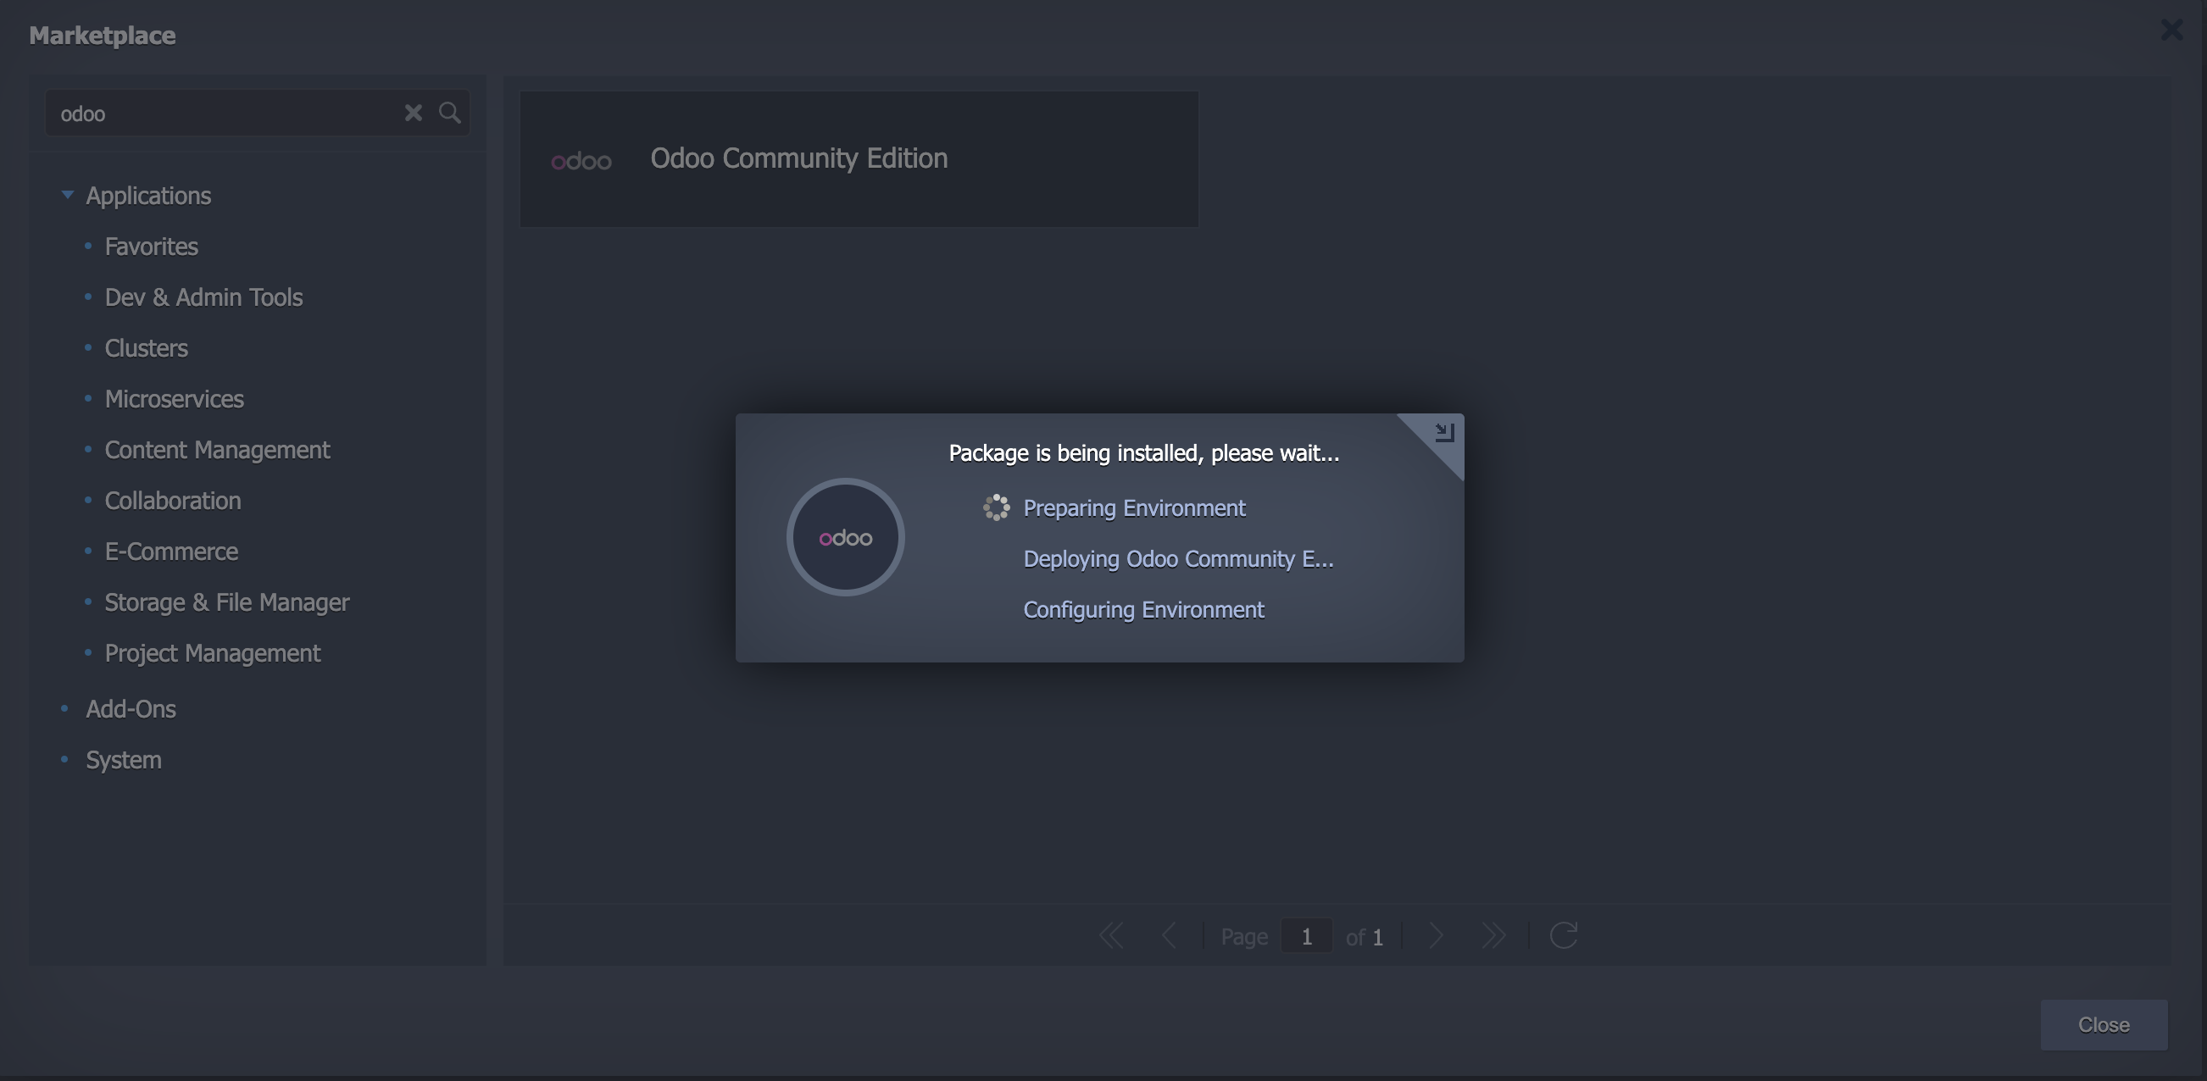Click Odoo logo on Community Edition card
Image resolution: width=2207 pixels, height=1081 pixels.
(581, 161)
